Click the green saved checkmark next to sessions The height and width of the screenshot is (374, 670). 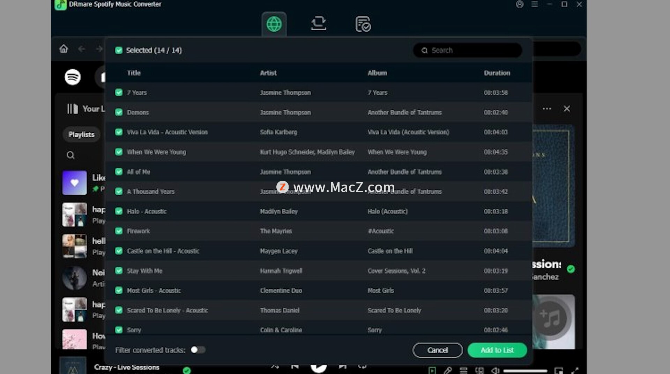[x=571, y=269]
